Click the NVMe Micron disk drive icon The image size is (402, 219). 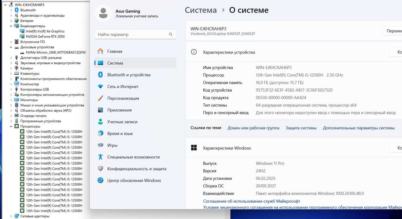[22, 52]
